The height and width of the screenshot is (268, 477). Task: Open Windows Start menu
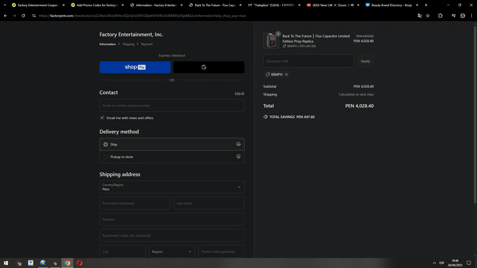6,263
